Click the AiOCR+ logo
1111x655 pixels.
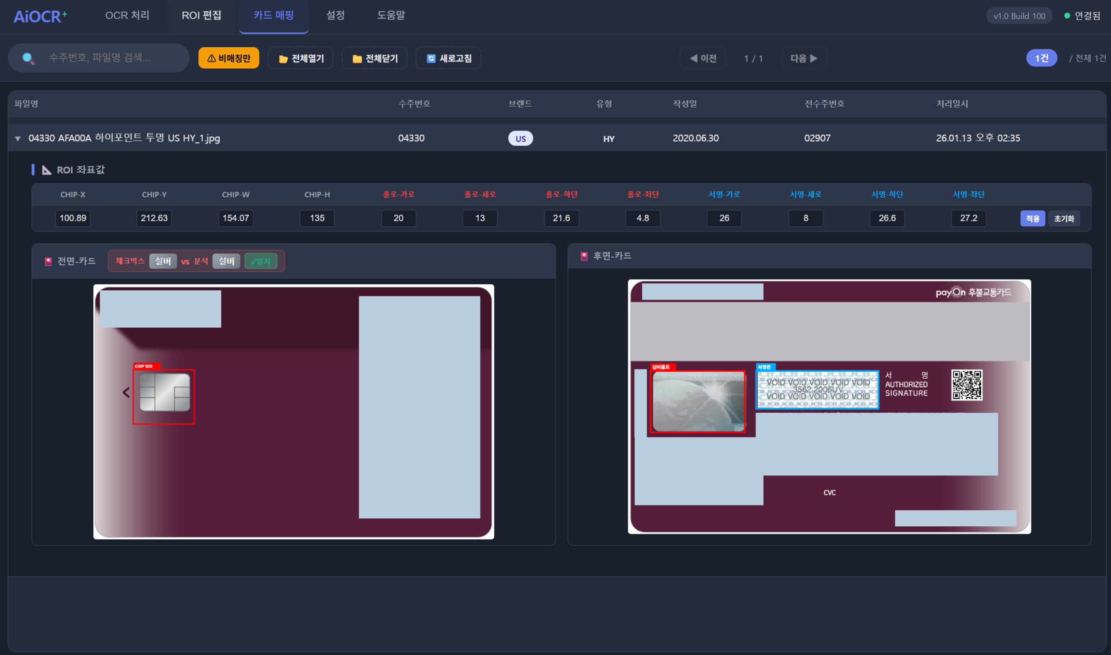click(40, 16)
